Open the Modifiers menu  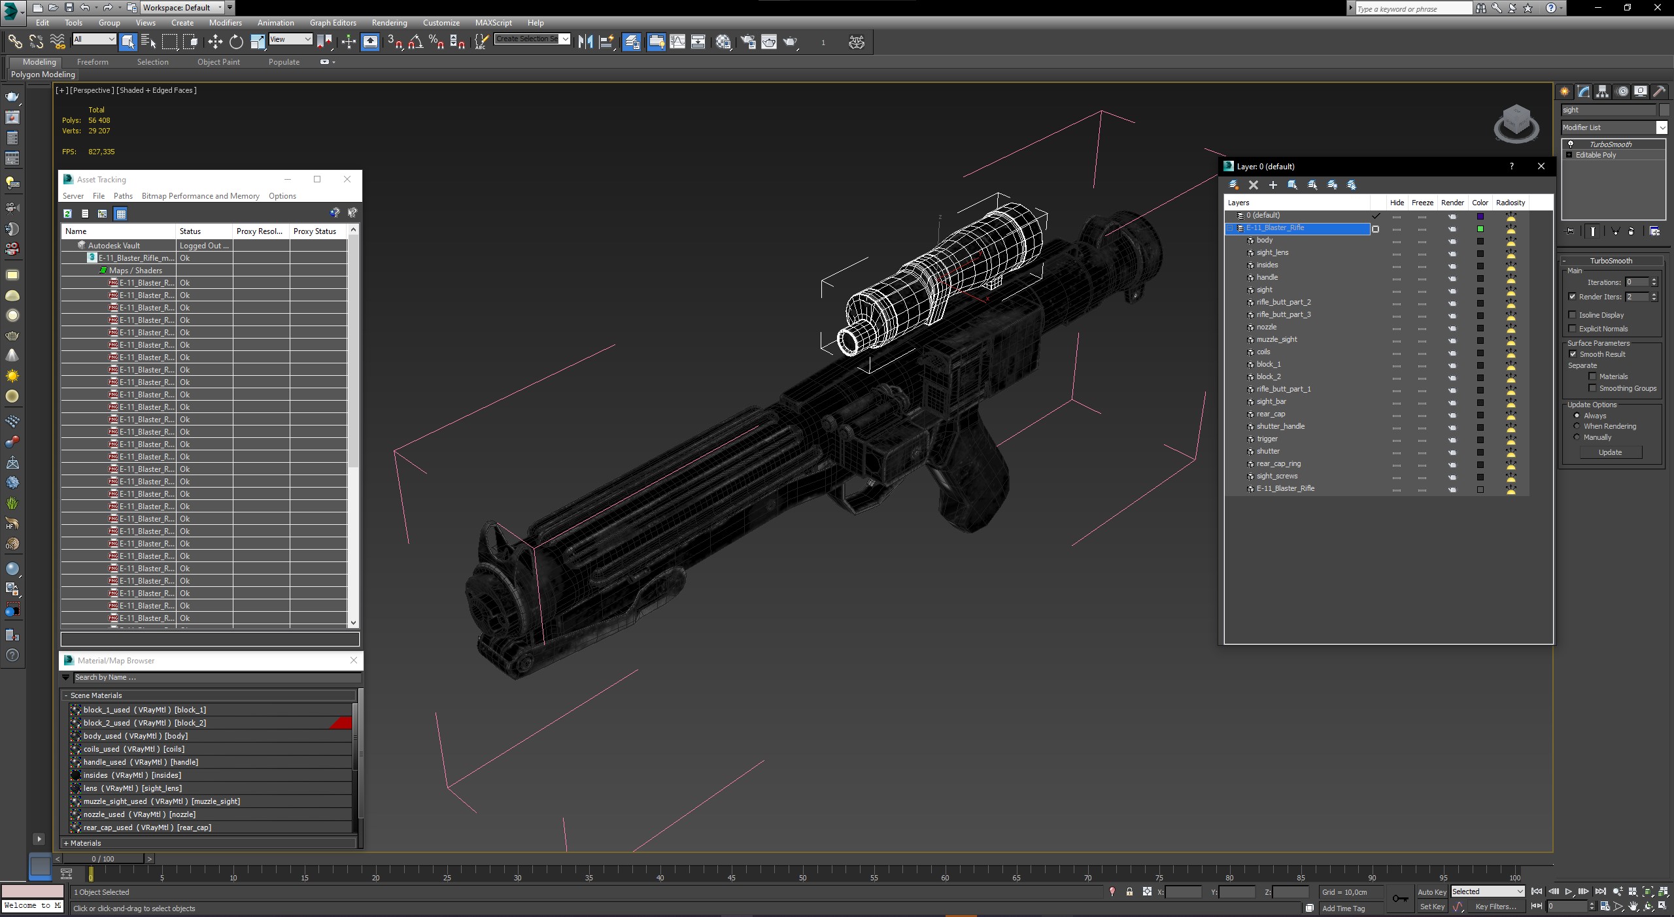(225, 23)
